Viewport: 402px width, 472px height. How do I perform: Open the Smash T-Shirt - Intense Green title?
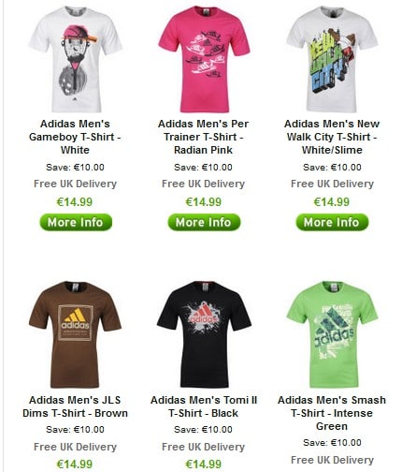point(332,413)
